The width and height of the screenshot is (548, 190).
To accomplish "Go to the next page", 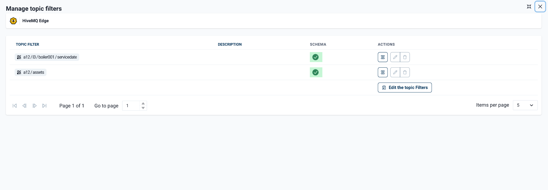I will (x=35, y=106).
